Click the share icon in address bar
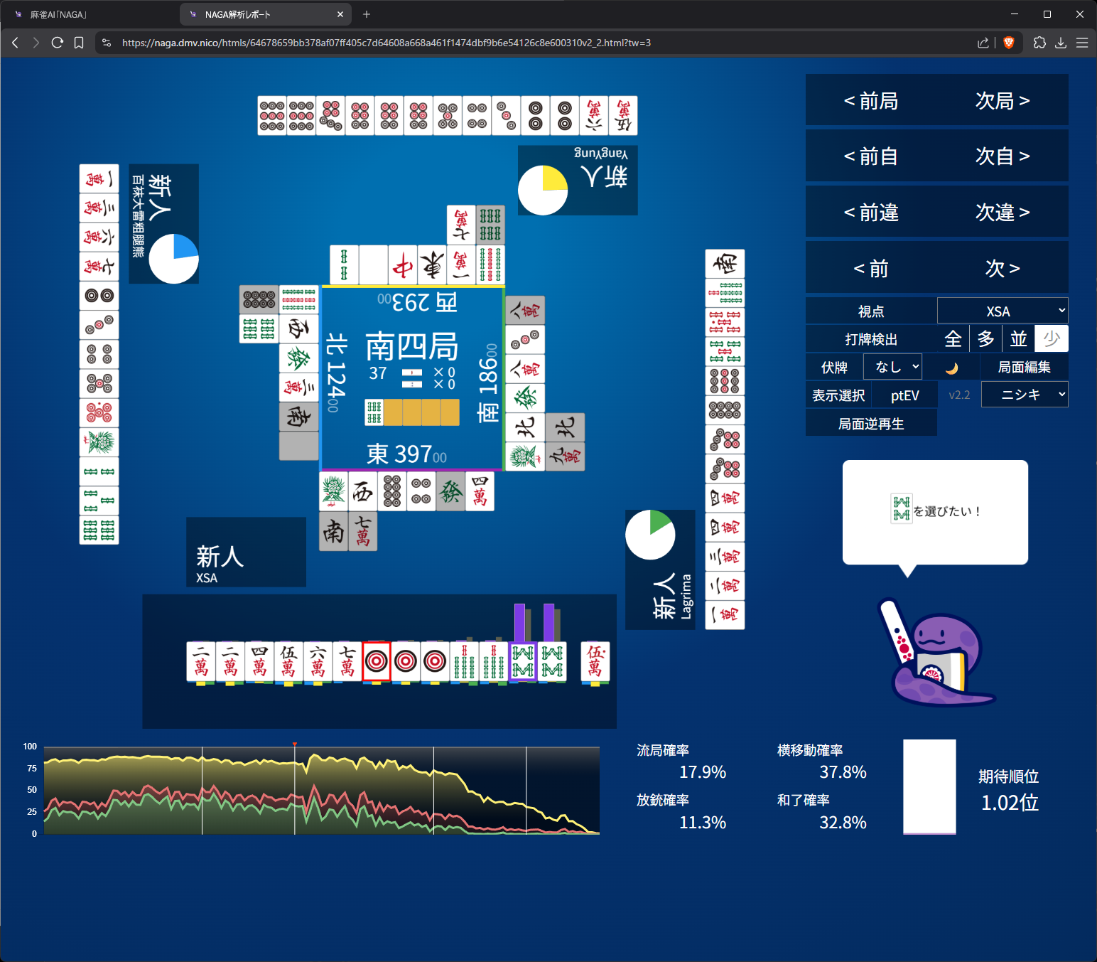 click(983, 43)
